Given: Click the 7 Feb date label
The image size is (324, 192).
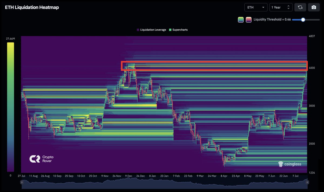Looking at the screenshot, I should (x=176, y=176).
